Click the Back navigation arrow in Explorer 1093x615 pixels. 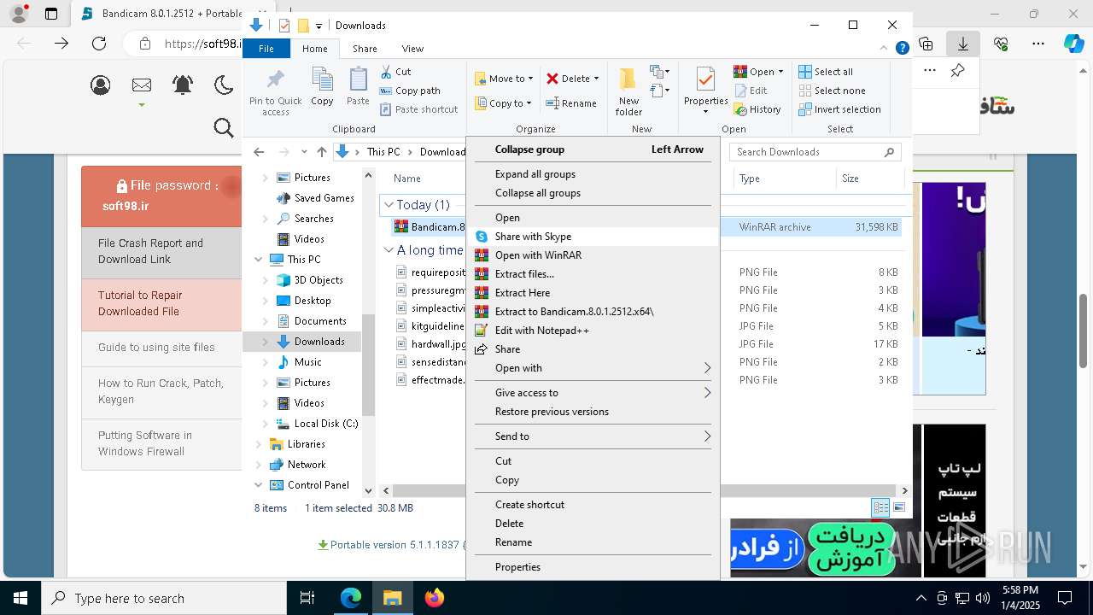tap(259, 152)
